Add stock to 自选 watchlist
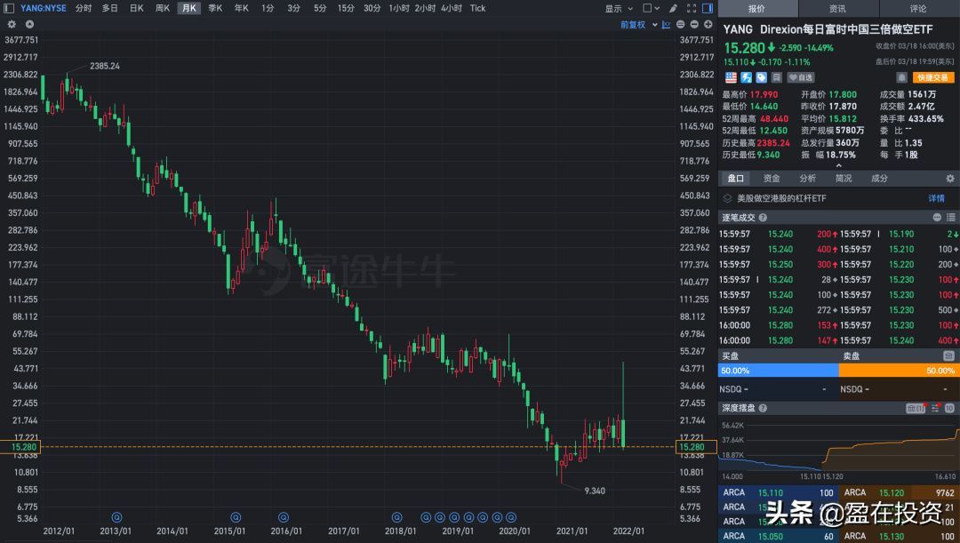 (800, 77)
